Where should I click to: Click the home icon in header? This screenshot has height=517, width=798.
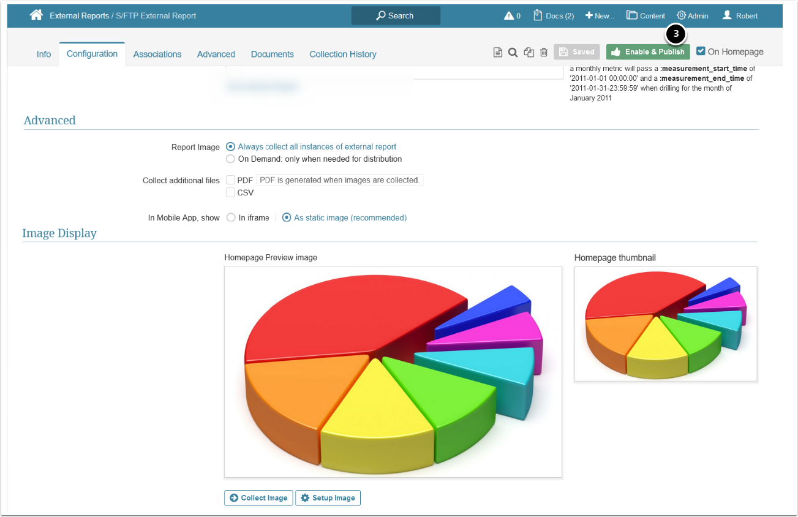pos(36,15)
